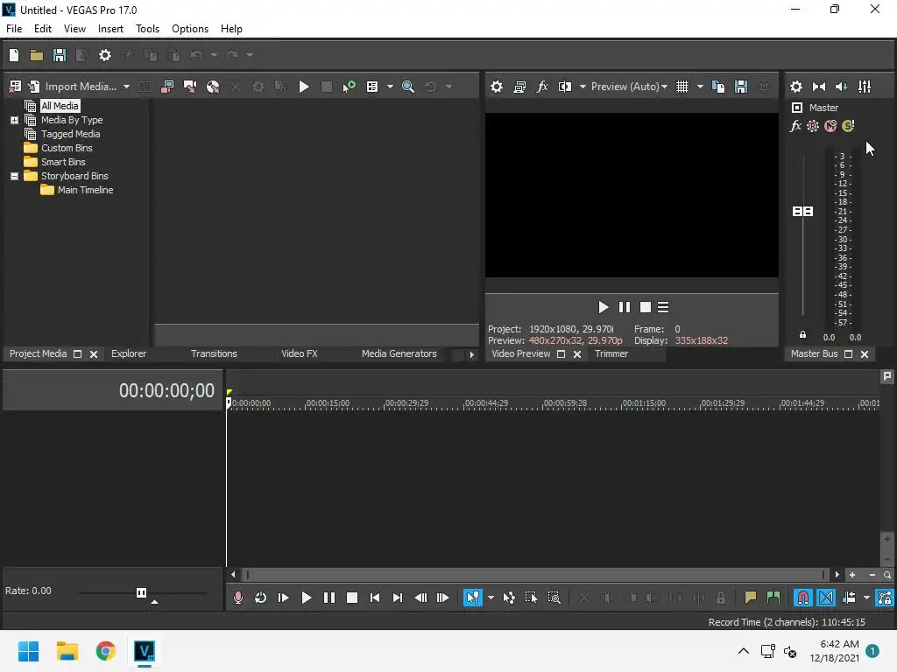Click the playback Rate slider handle

tap(141, 592)
